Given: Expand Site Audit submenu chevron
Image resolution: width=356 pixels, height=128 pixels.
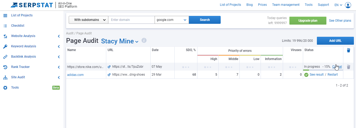Looking at the screenshot, I should click(x=59, y=77).
